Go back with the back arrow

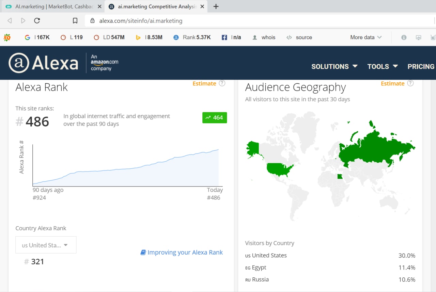[x=10, y=21]
